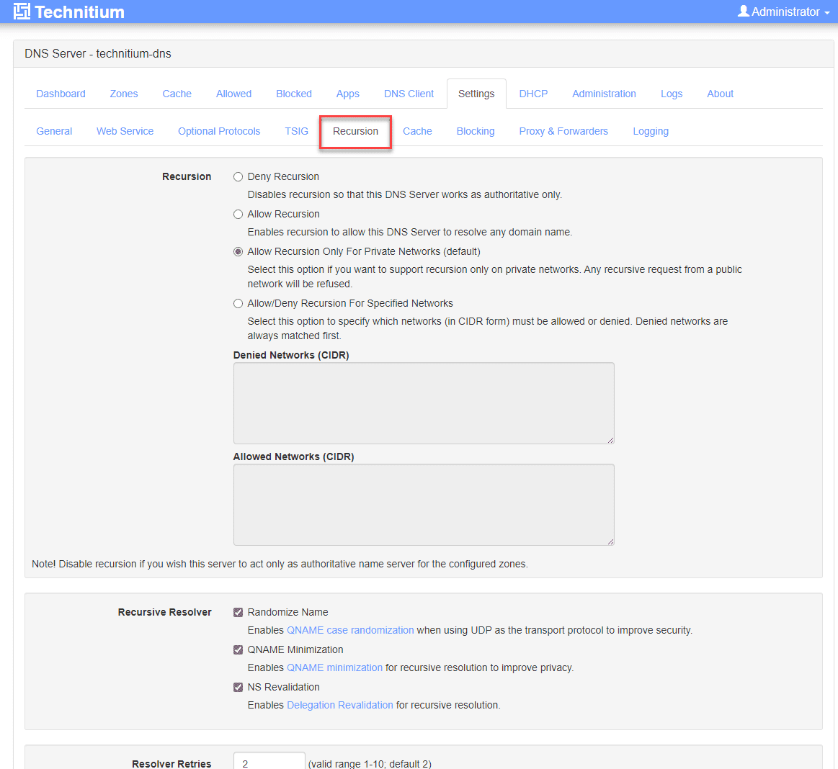View the Logs tab
Image resolution: width=838 pixels, height=769 pixels.
(672, 94)
